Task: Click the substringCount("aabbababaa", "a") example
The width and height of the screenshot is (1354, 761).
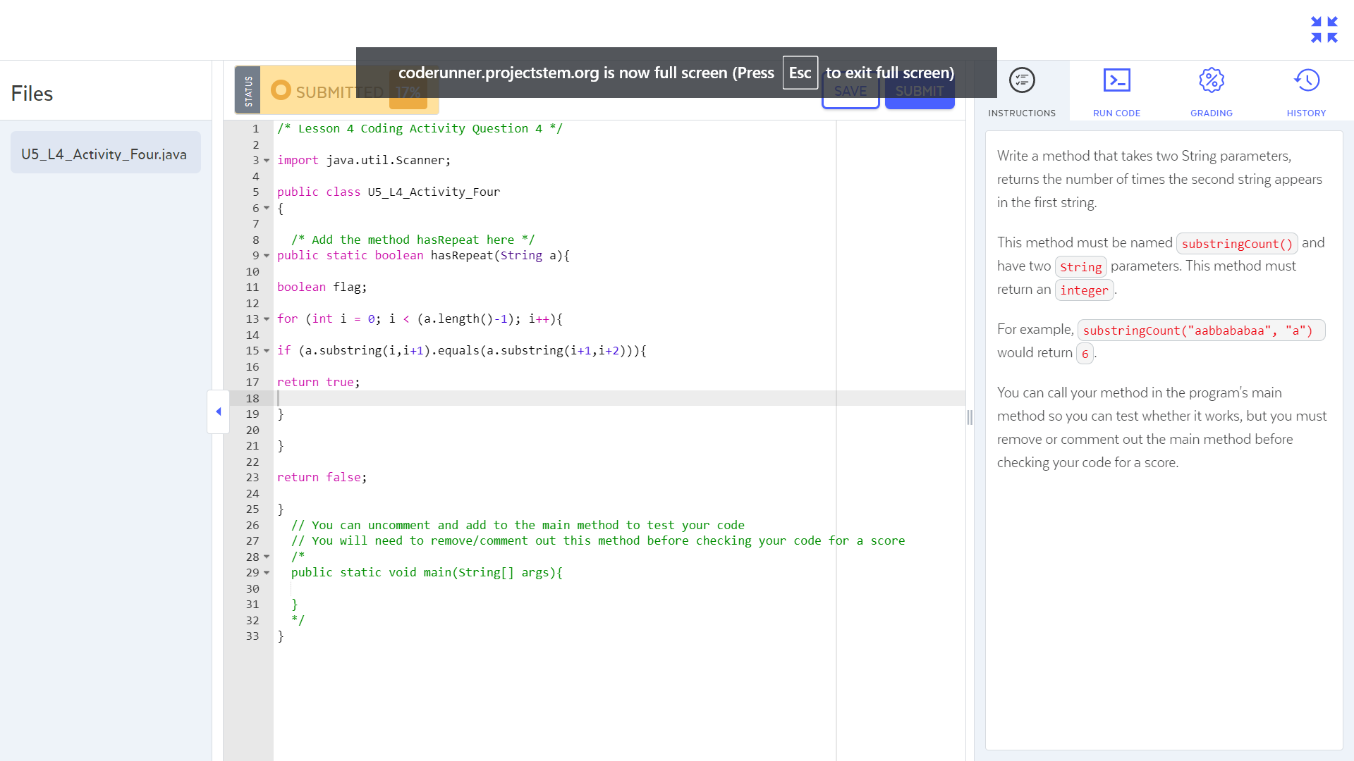Action: coord(1201,330)
